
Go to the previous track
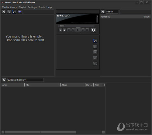click(x=73, y=30)
